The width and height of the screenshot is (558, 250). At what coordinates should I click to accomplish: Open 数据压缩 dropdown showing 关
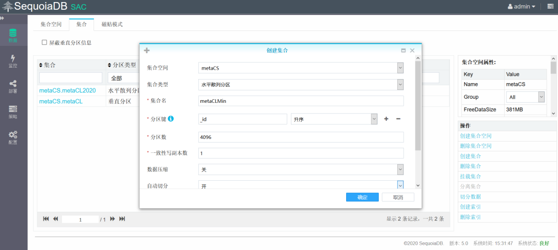coord(301,169)
